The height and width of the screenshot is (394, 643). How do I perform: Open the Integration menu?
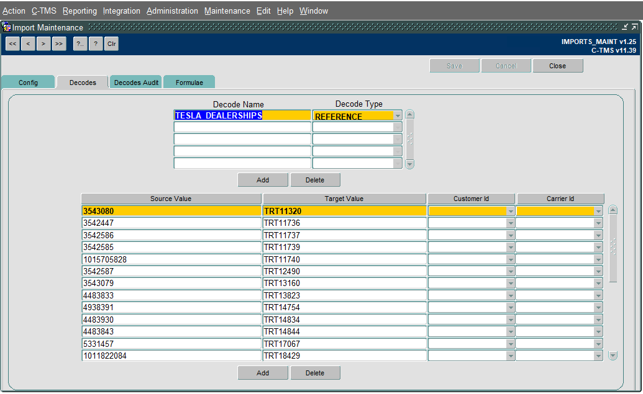pyautogui.click(x=122, y=11)
